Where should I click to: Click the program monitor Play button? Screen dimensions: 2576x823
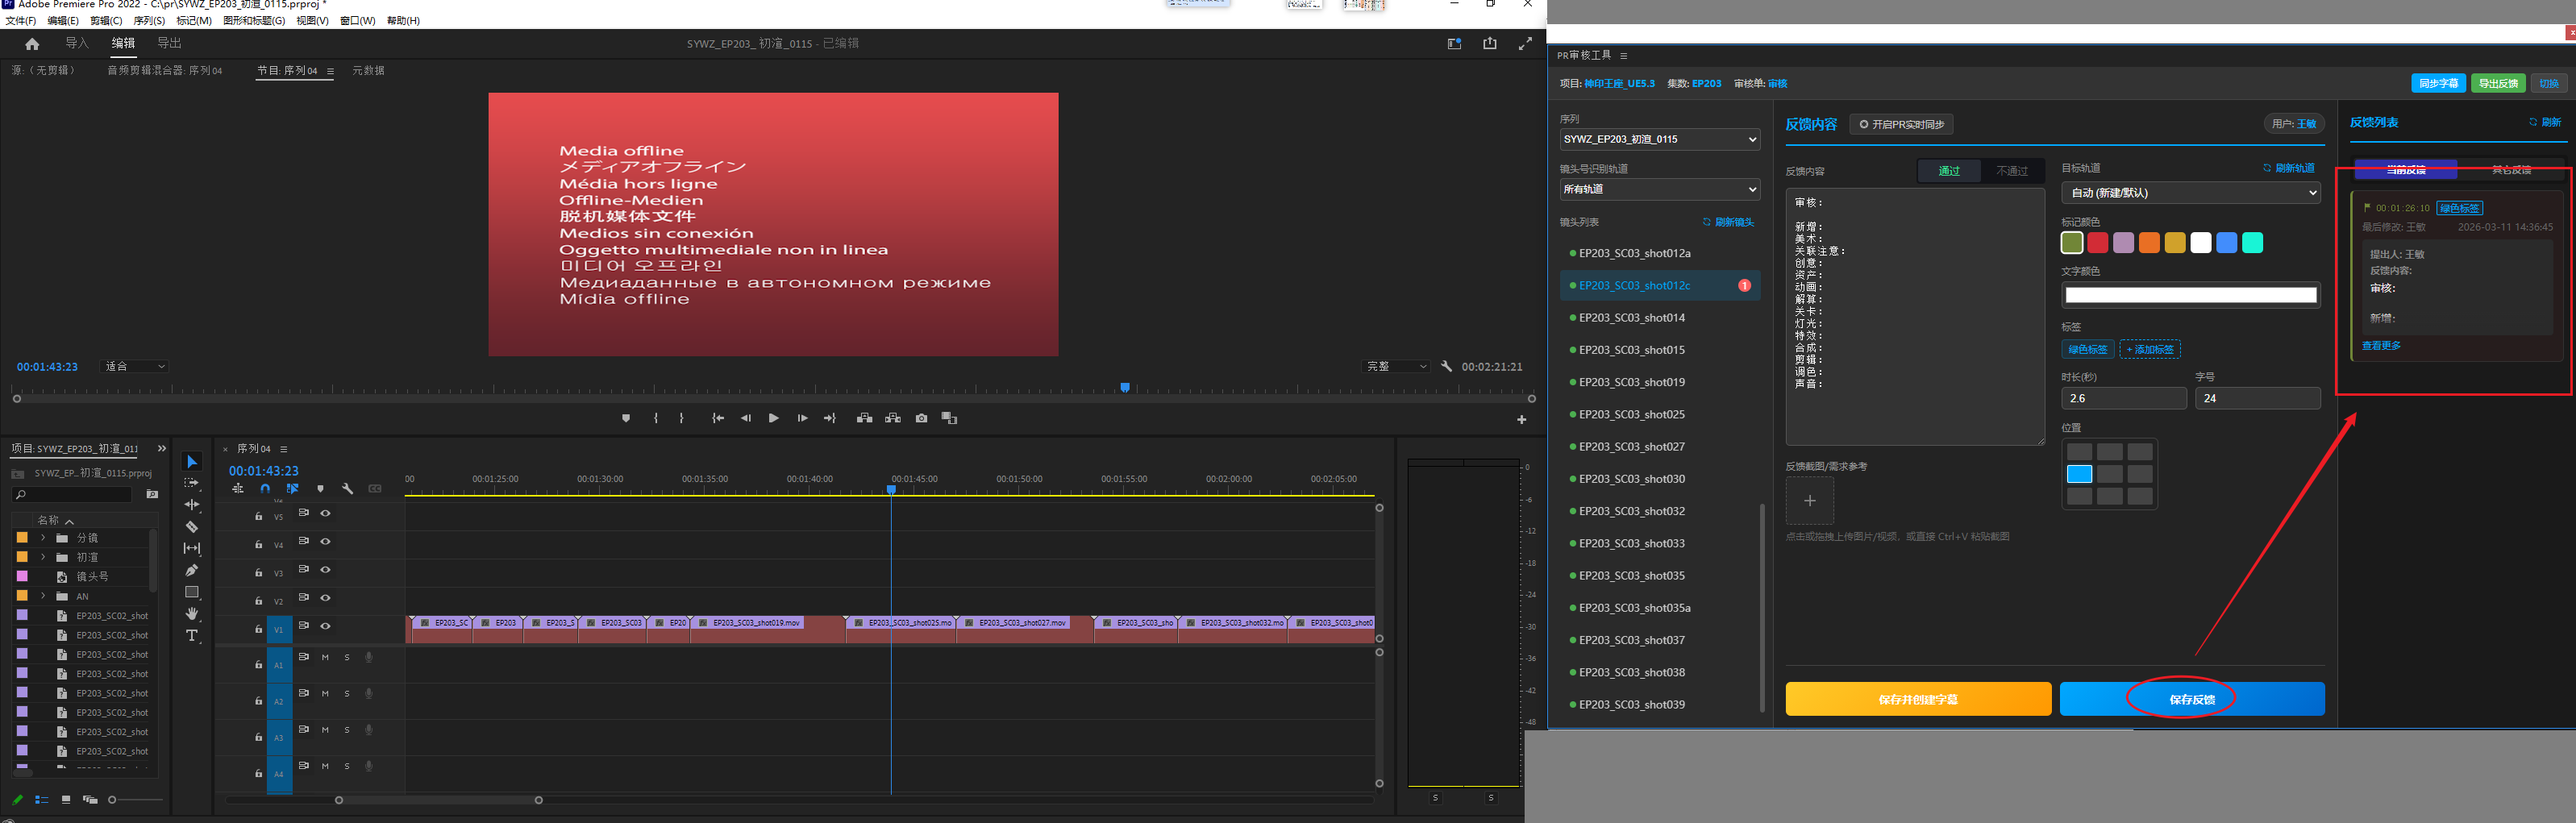(x=773, y=418)
